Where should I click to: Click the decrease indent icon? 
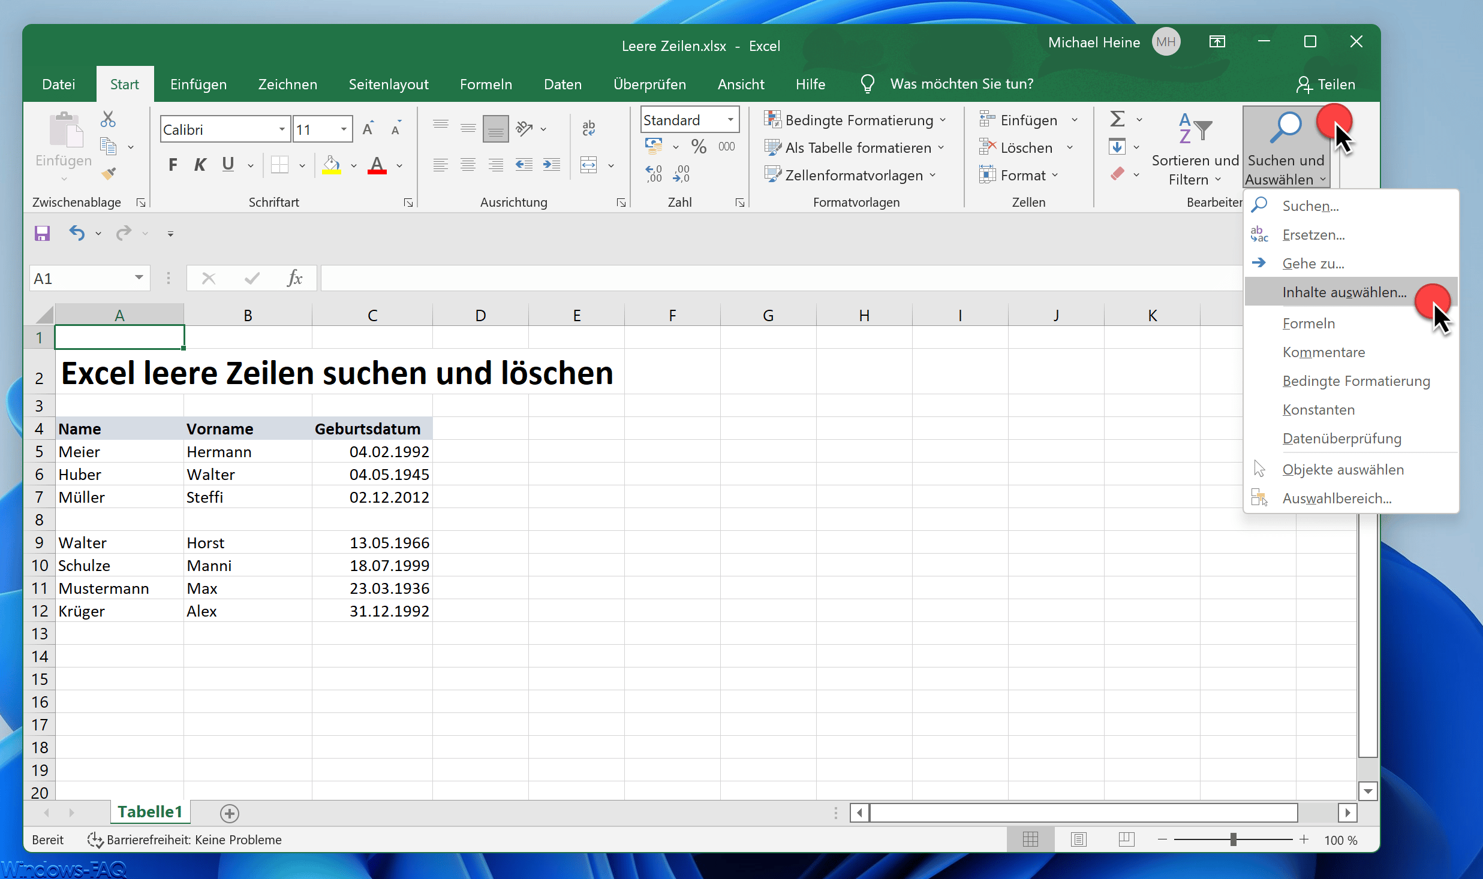point(524,165)
